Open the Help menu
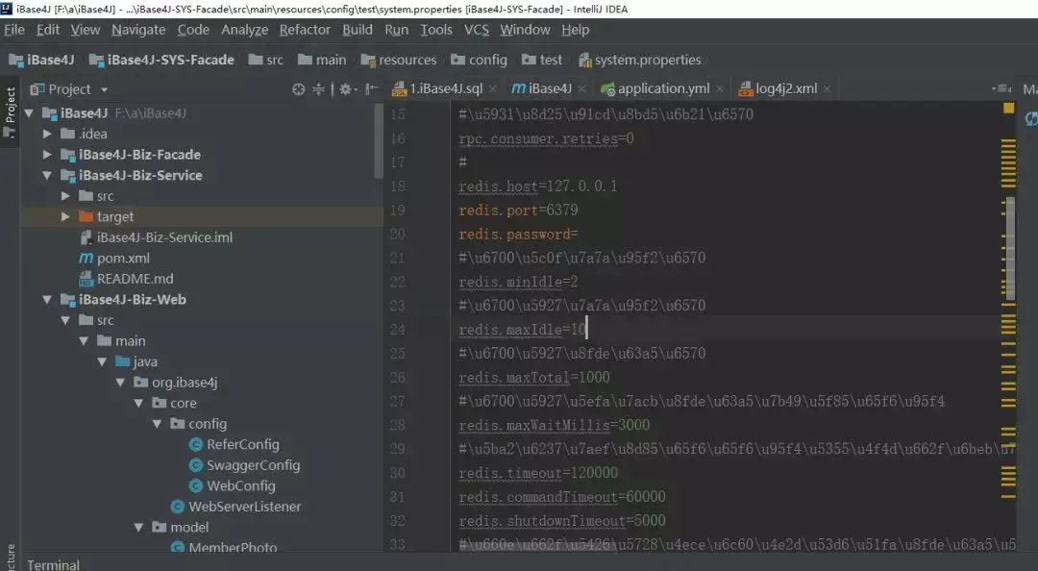 pos(576,30)
